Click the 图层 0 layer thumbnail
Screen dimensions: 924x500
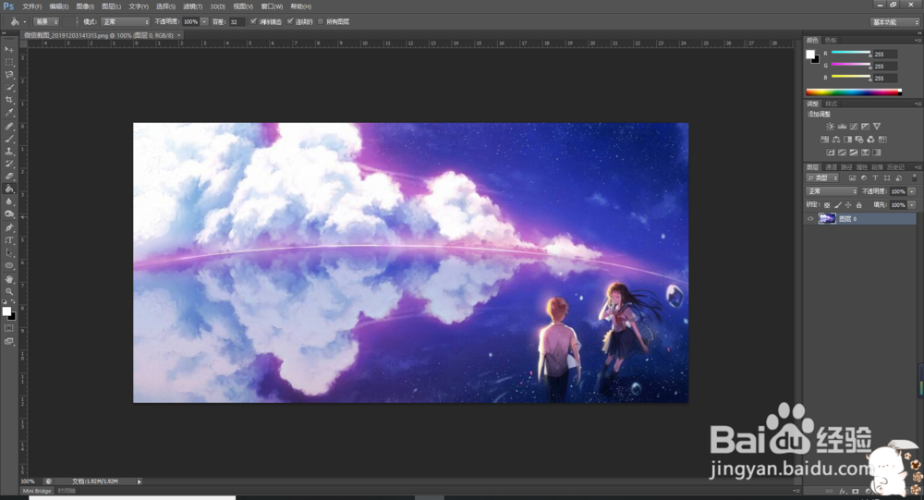click(x=827, y=219)
